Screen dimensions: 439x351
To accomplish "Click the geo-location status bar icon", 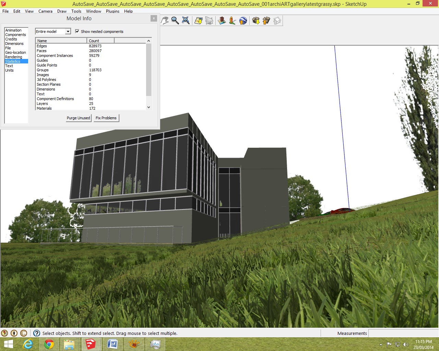I will click(4, 333).
